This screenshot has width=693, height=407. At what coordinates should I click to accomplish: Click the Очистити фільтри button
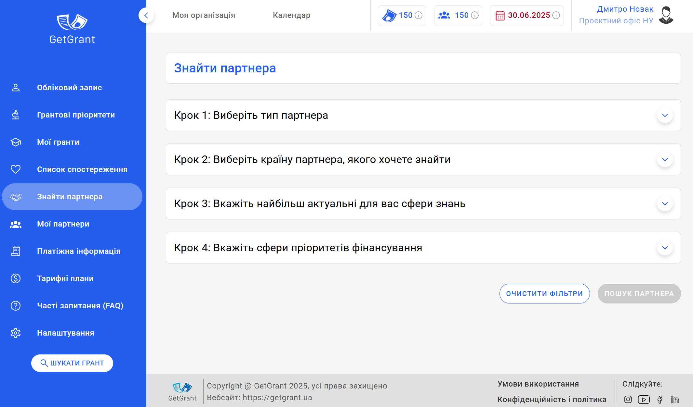[x=544, y=294]
